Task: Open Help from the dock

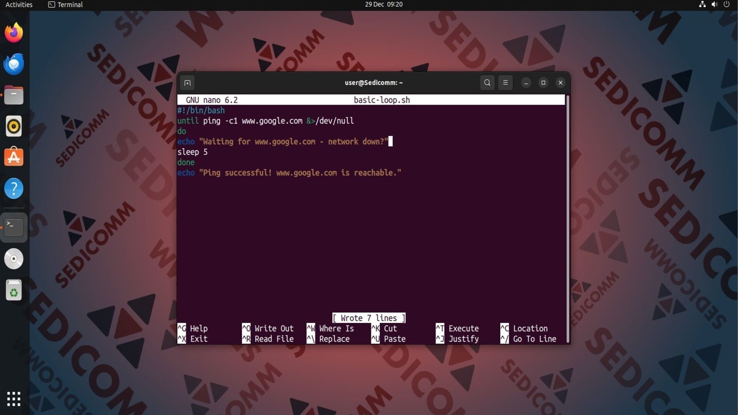Action: 14,188
